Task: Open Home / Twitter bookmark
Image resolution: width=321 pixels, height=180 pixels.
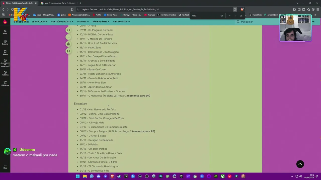Action: click(167, 15)
